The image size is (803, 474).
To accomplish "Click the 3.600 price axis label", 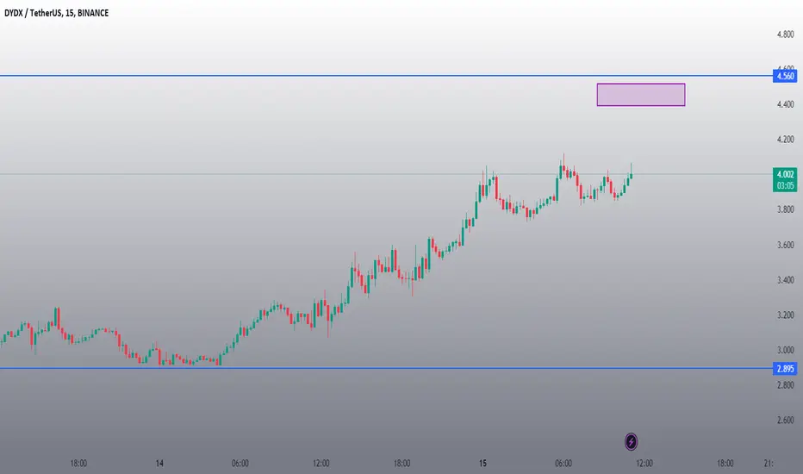I will [x=785, y=245].
